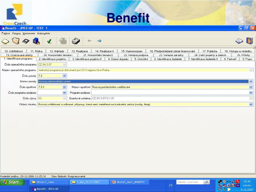The height and width of the screenshot is (192, 256).
Task: Click 'Poslední změny' timestamp in status bar
Action: (23, 176)
